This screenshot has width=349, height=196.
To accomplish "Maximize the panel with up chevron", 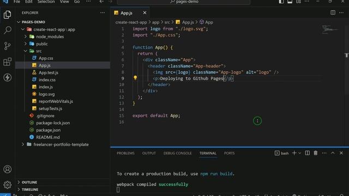I will coord(333,153).
